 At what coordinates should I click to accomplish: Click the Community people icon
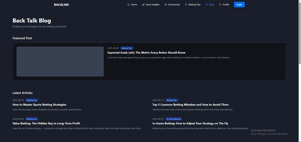pyautogui.click(x=166, y=4)
